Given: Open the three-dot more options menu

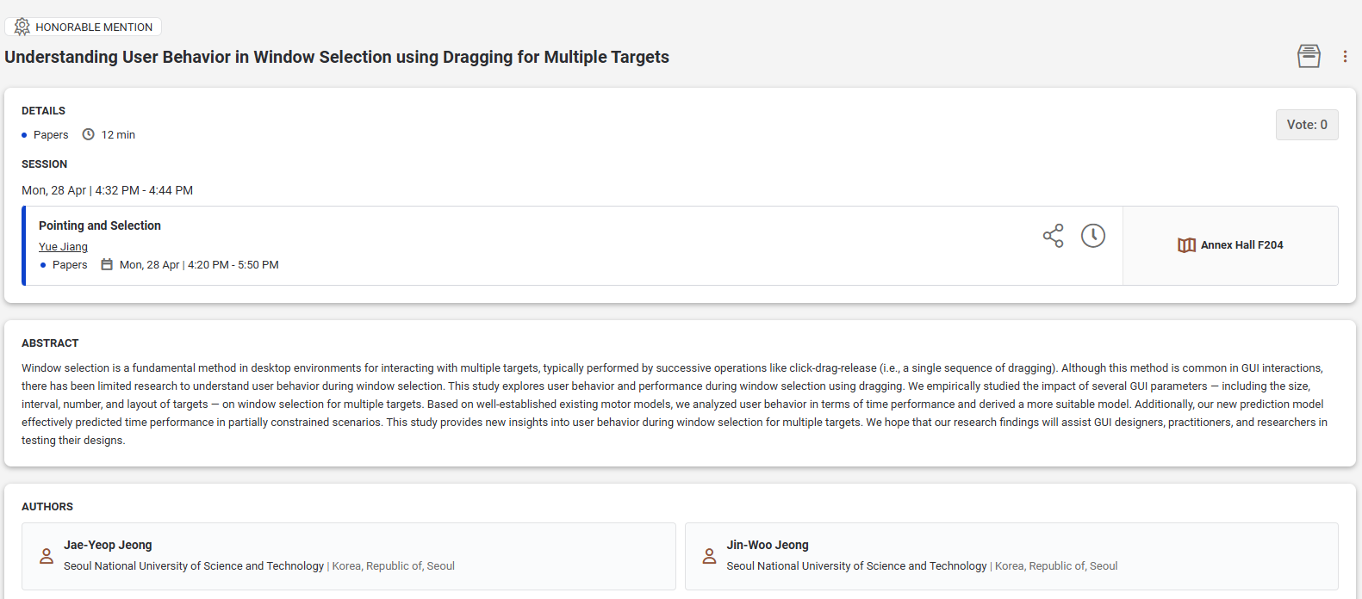Looking at the screenshot, I should coord(1344,57).
